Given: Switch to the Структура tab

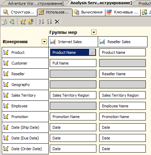Looking at the screenshot, I should point(19,12).
